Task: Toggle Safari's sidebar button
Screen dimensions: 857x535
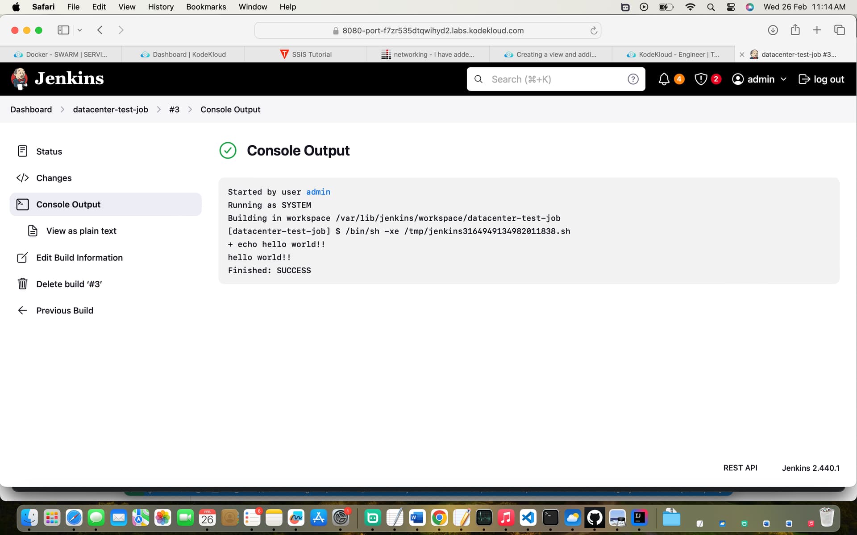Action: point(63,30)
